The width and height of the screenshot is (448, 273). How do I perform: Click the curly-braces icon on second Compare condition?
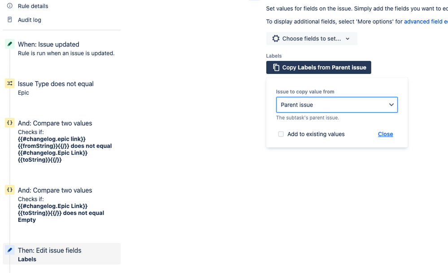coord(9,190)
